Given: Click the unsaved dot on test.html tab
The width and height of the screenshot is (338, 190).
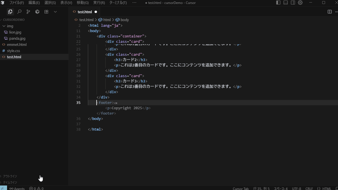Looking at the screenshot, I should point(96,12).
